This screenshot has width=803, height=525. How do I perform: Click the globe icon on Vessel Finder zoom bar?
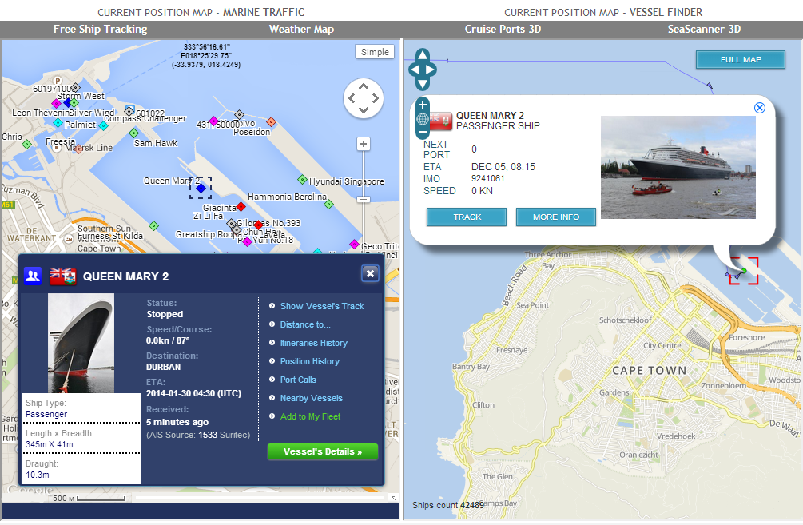[423, 119]
